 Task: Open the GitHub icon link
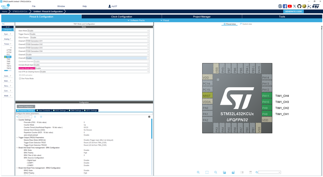click(299, 6)
